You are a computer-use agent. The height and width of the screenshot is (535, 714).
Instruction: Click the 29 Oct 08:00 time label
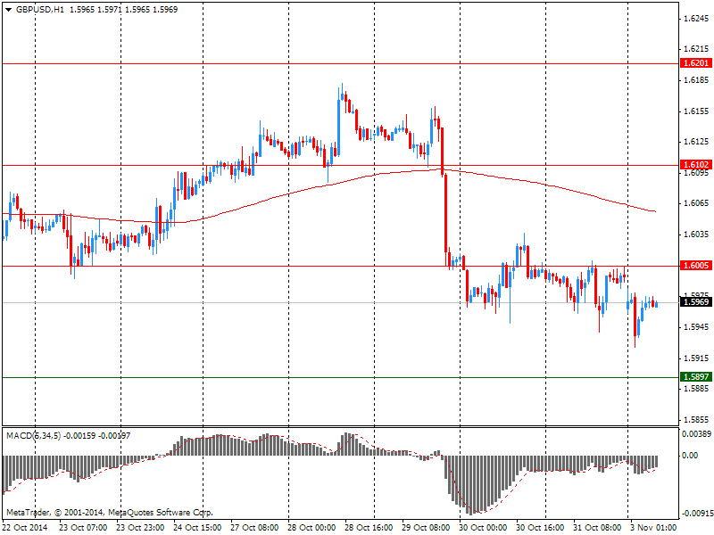pos(427,528)
